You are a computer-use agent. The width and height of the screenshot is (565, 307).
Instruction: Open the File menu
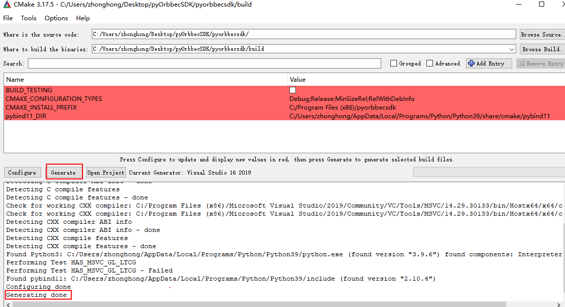(8, 18)
